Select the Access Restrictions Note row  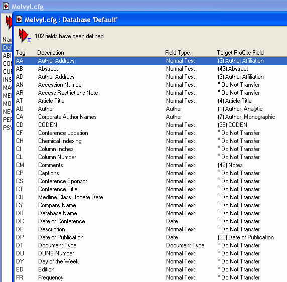click(151, 93)
